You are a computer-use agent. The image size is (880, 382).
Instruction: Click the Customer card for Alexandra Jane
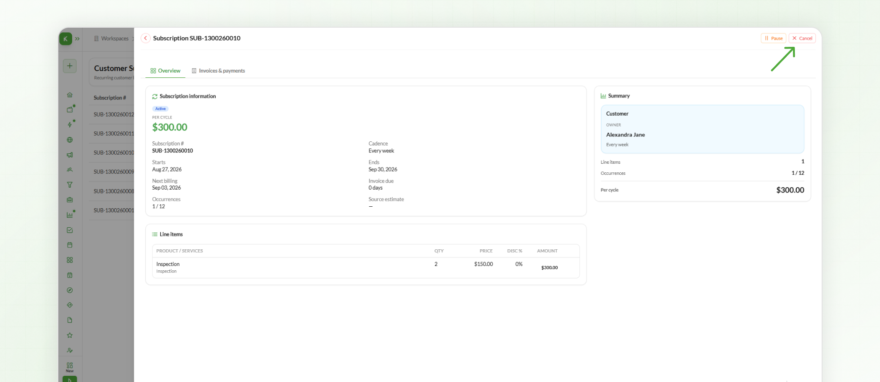(703, 129)
